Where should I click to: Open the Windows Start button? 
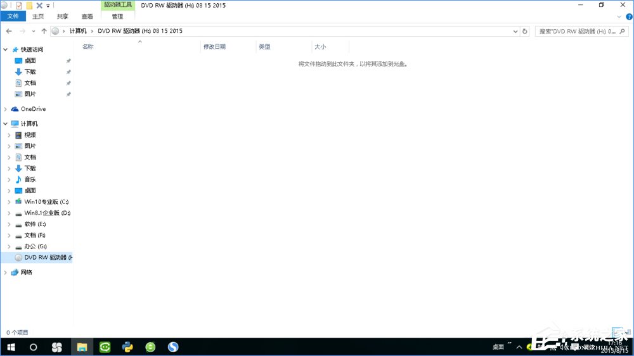coord(11,347)
